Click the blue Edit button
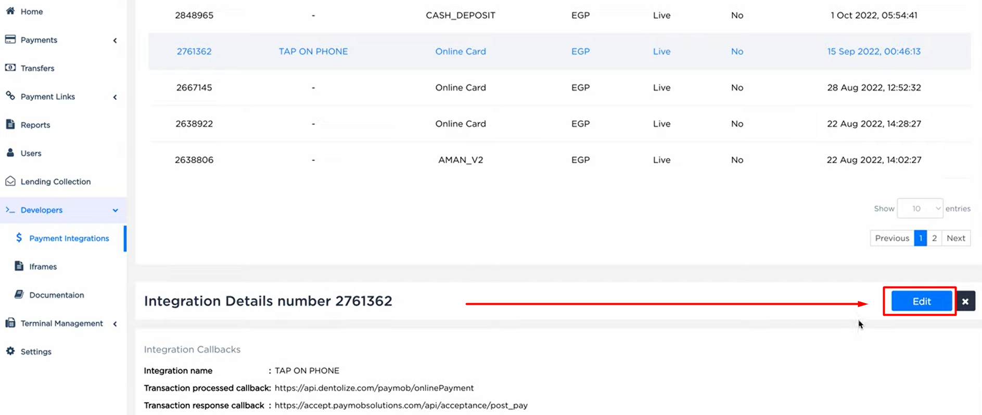The image size is (982, 415). [922, 301]
